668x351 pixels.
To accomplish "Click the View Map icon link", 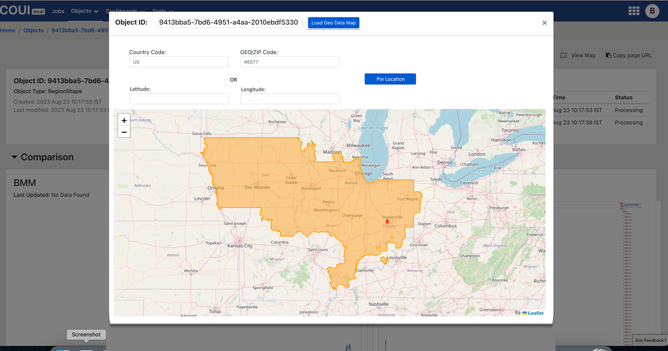I will click(x=578, y=55).
